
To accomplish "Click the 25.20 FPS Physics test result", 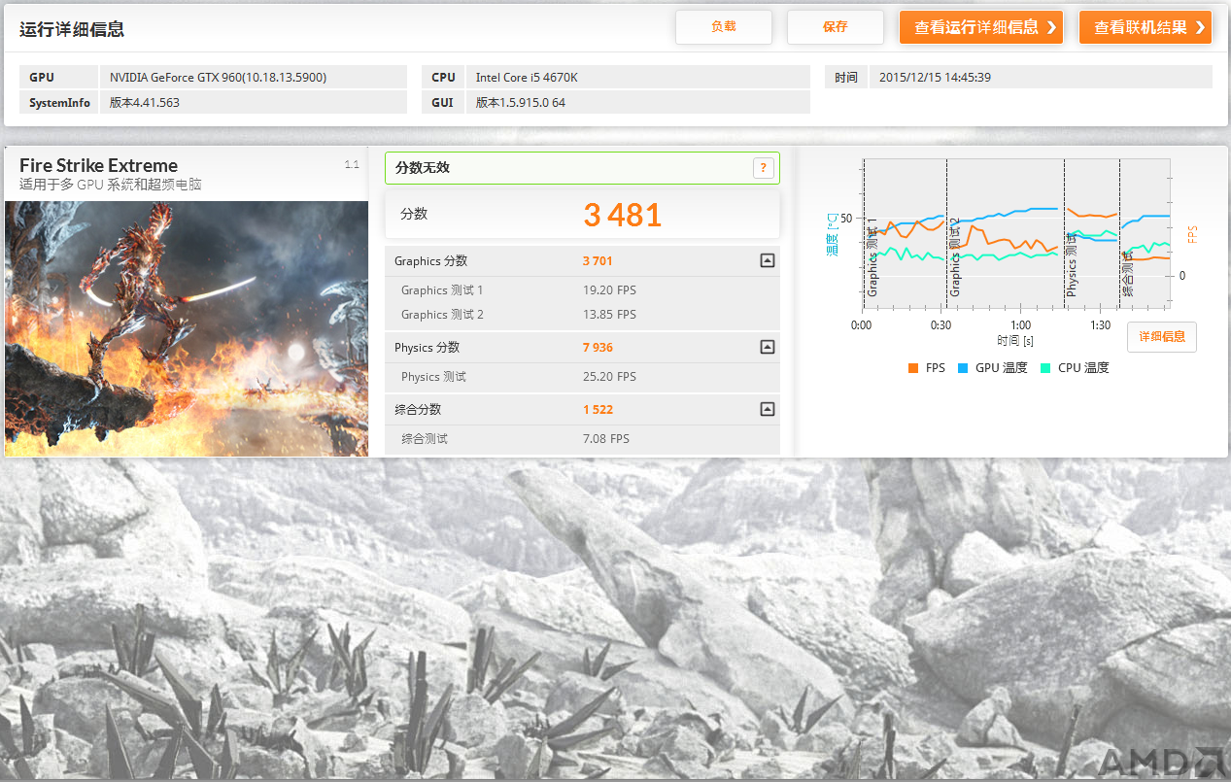I will pos(609,376).
